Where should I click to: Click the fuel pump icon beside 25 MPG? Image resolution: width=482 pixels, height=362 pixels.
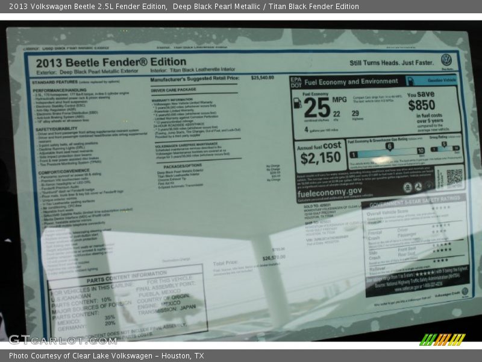[x=297, y=103]
